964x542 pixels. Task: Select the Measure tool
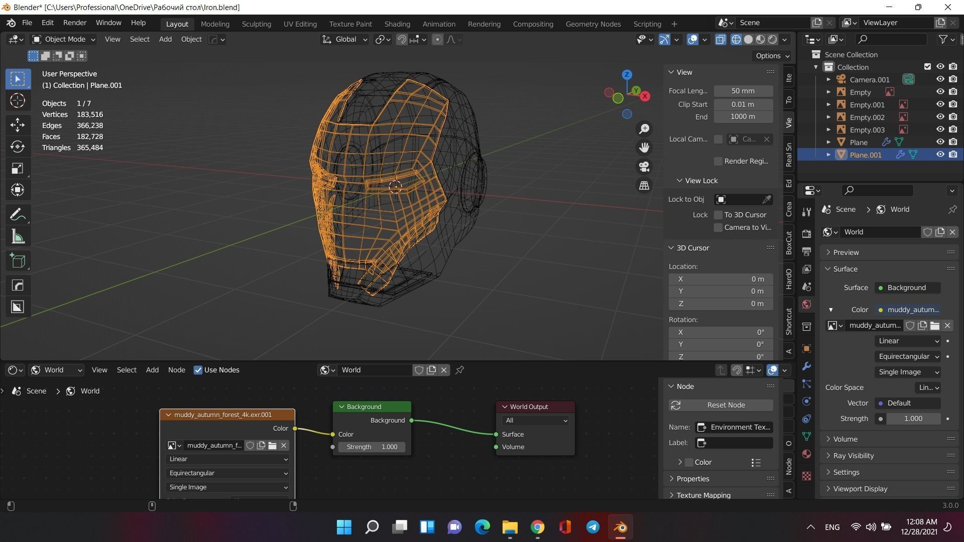tap(18, 237)
